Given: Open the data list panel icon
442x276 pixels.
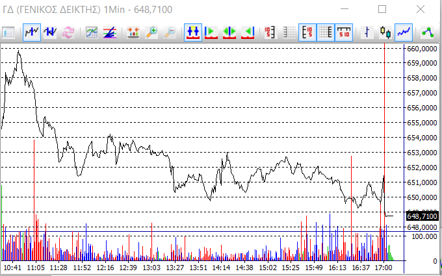Looking at the screenshot, I should tap(8, 32).
